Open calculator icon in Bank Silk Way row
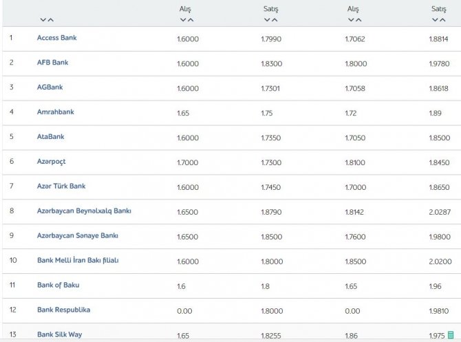This screenshot has height=342, width=461. click(x=451, y=335)
